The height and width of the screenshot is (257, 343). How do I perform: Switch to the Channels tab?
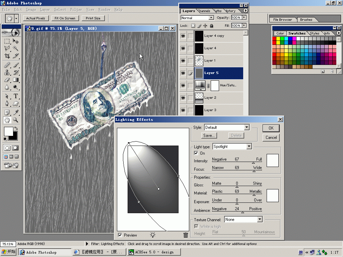[x=204, y=11]
